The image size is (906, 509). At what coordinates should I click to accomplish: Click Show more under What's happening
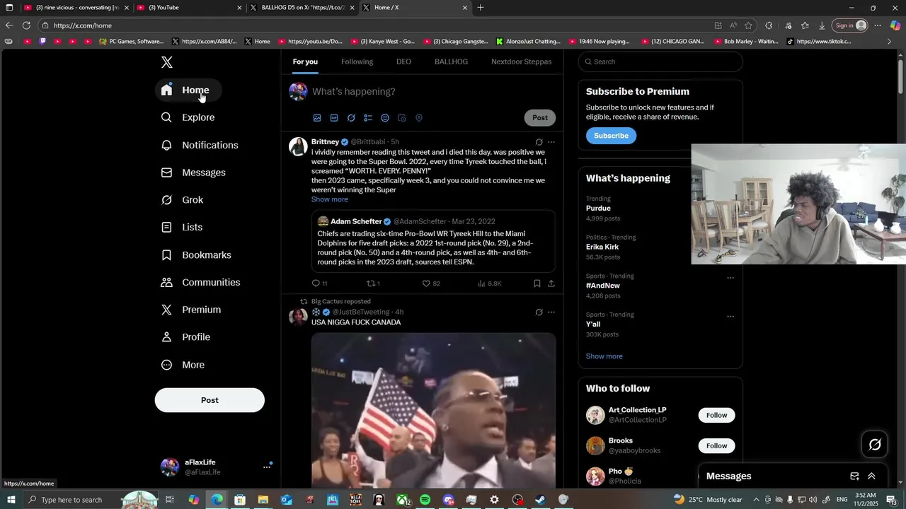click(604, 356)
